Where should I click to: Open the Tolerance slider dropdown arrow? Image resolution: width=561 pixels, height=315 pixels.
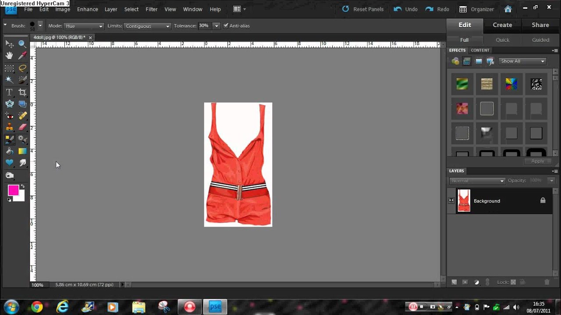(216, 26)
